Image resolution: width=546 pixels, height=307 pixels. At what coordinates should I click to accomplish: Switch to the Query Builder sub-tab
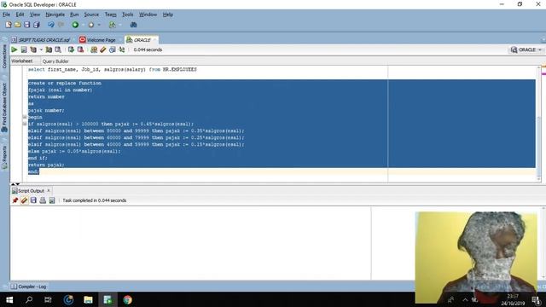[x=55, y=61]
